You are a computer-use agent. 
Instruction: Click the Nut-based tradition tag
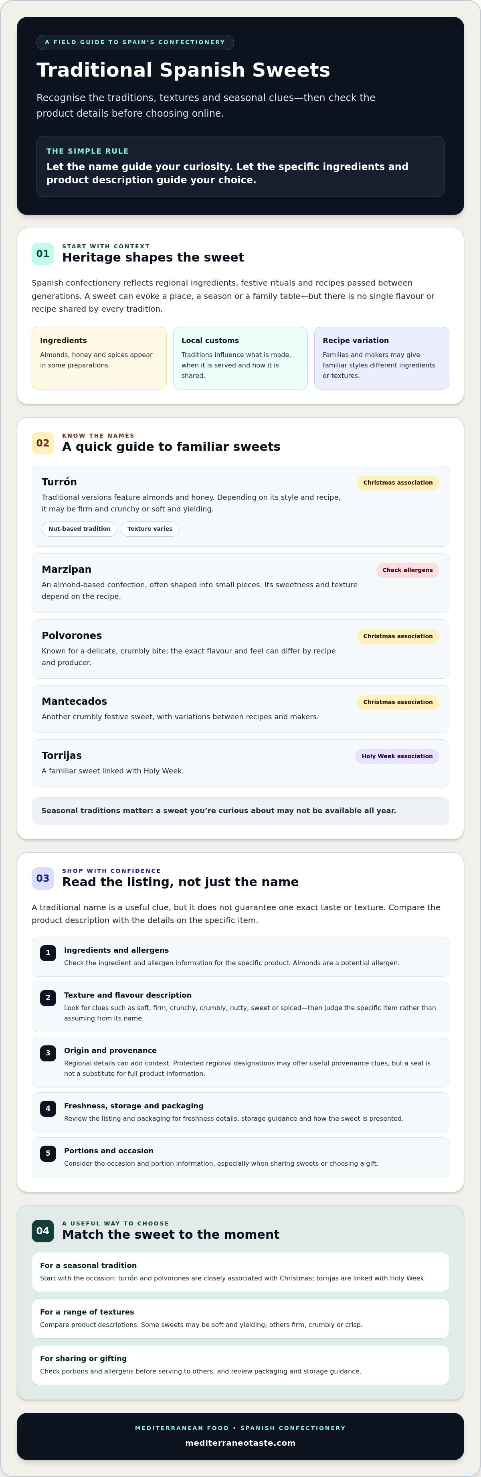click(x=80, y=529)
